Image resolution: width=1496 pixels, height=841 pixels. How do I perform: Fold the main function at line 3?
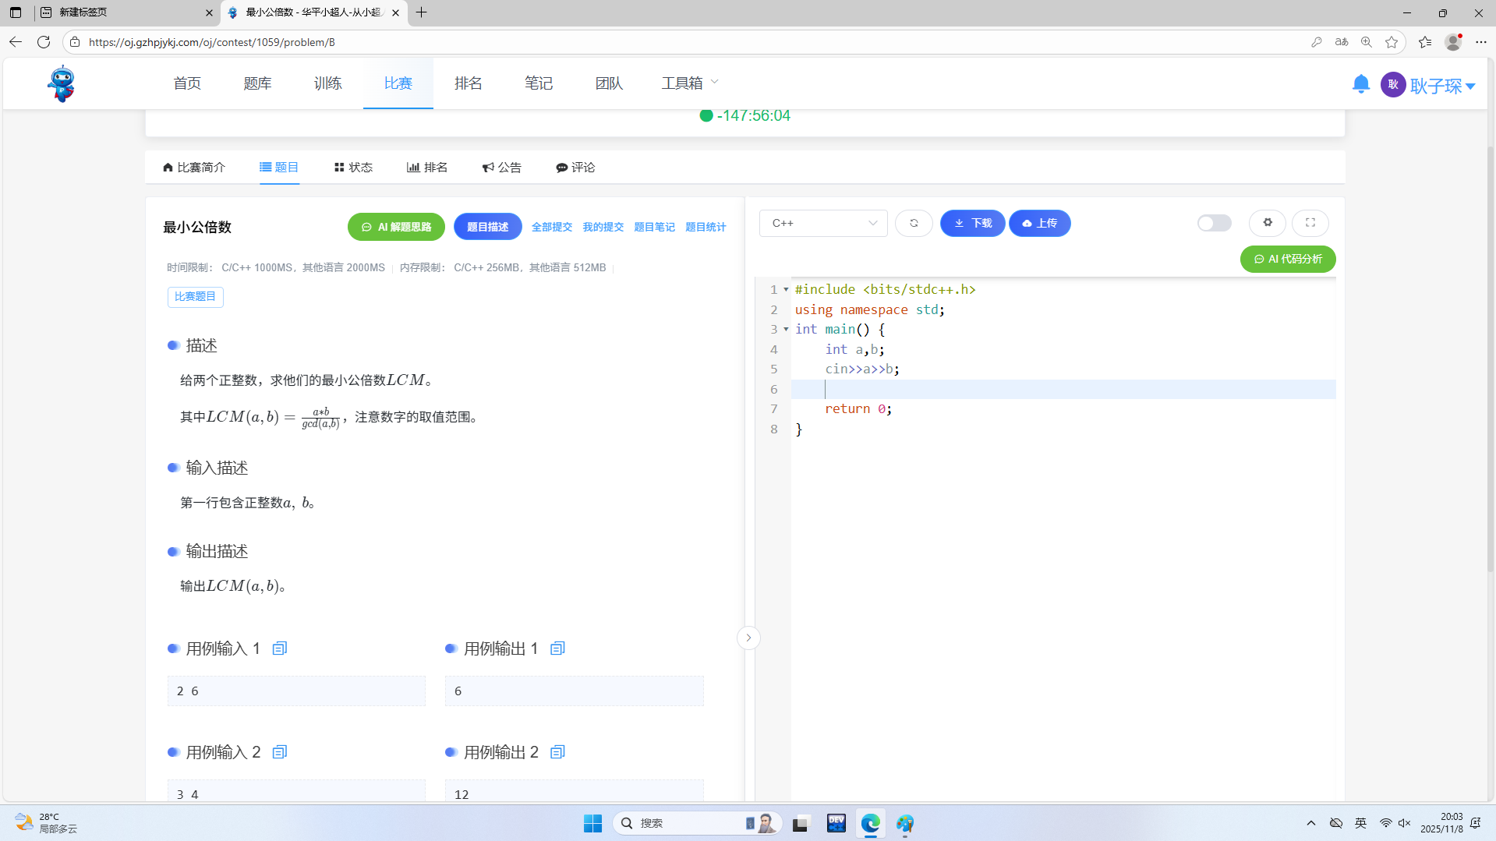click(786, 330)
